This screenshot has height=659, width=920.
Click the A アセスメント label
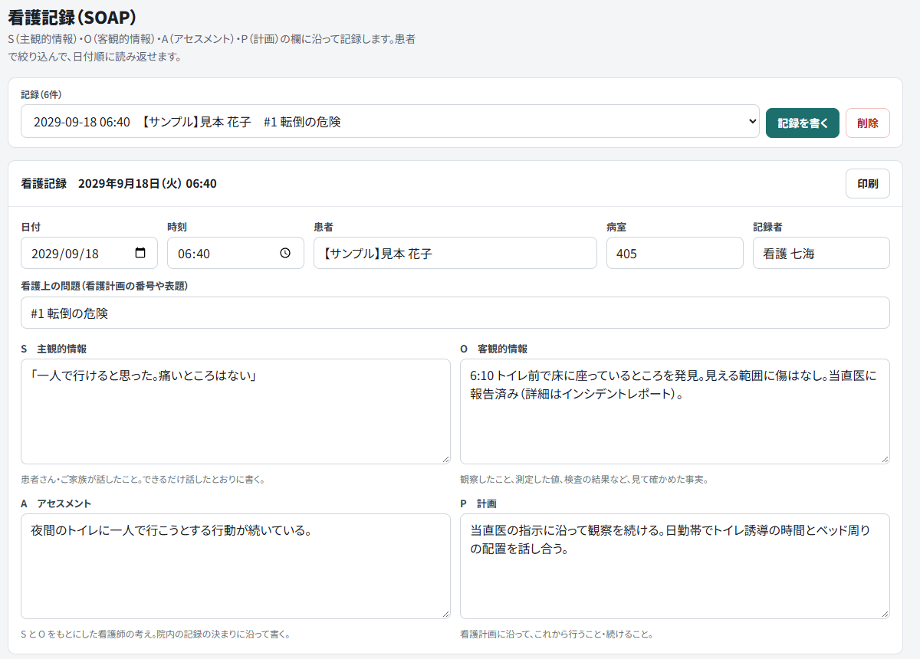coord(56,503)
